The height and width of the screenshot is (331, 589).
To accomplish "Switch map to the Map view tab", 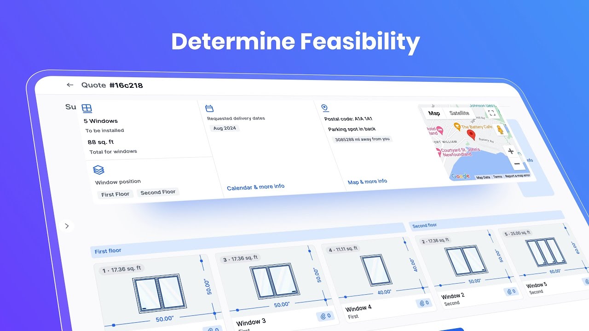I will [x=434, y=113].
